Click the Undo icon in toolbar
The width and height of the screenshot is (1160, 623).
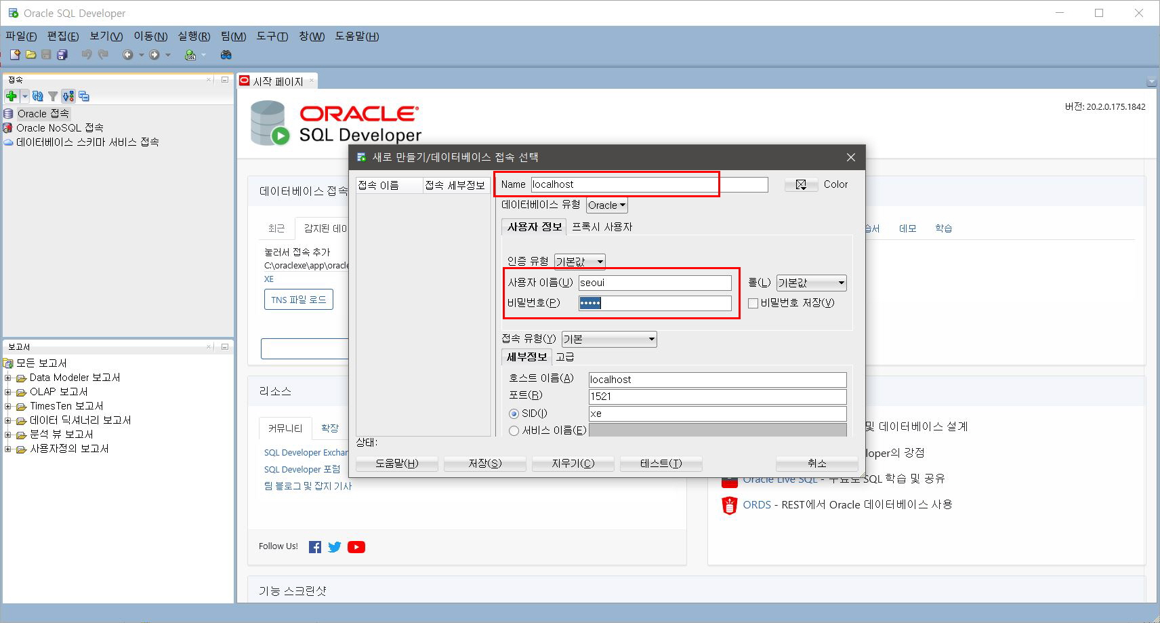[x=87, y=54]
